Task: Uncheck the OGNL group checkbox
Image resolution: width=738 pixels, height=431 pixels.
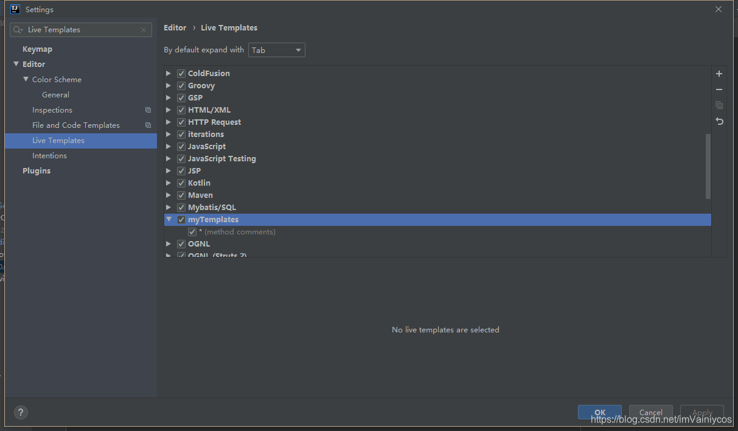Action: 181,244
